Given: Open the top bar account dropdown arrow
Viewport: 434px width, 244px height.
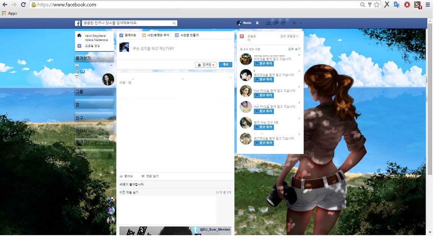Looking at the screenshot, I should (x=301, y=23).
